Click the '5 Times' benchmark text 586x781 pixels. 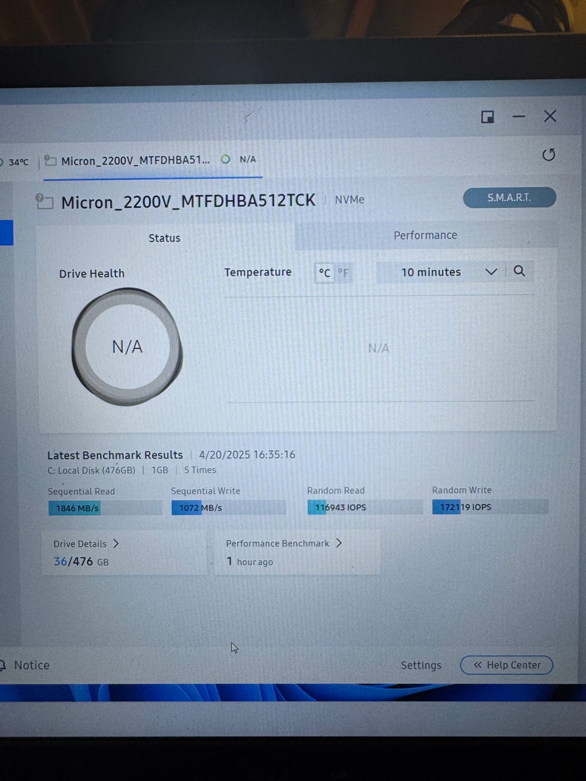coord(200,470)
